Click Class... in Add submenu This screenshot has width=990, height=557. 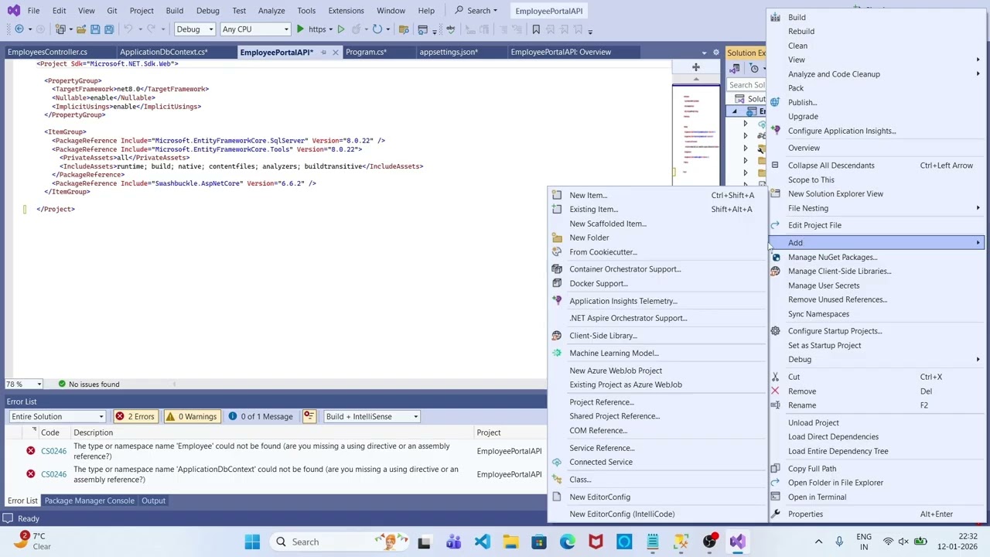pyautogui.click(x=580, y=480)
